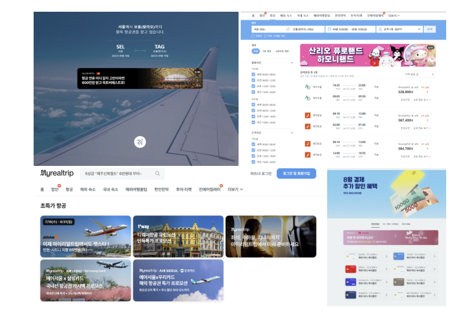Viewport: 475px width, 319px height.
Task: Toggle the 무료 수하물 가능 checkbox
Action: pyautogui.click(x=266, y=36)
